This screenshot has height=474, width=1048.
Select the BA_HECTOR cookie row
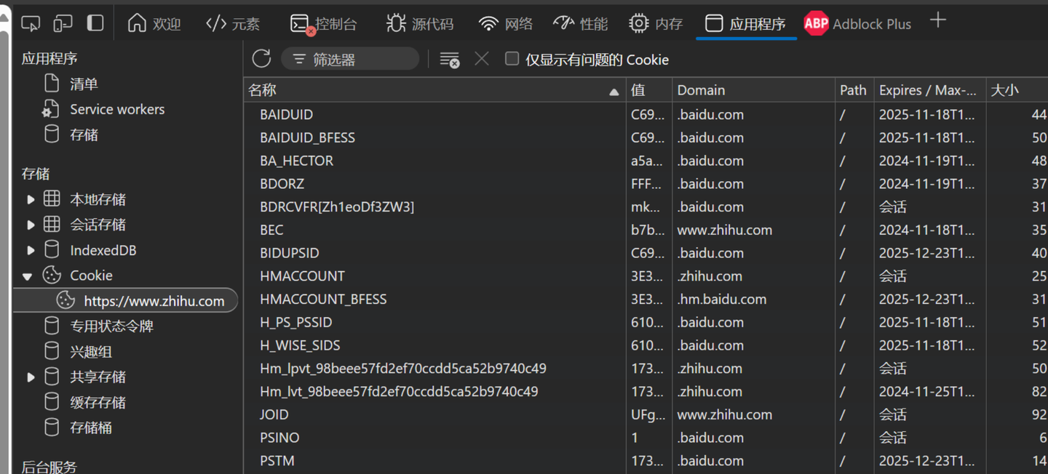pos(646,161)
